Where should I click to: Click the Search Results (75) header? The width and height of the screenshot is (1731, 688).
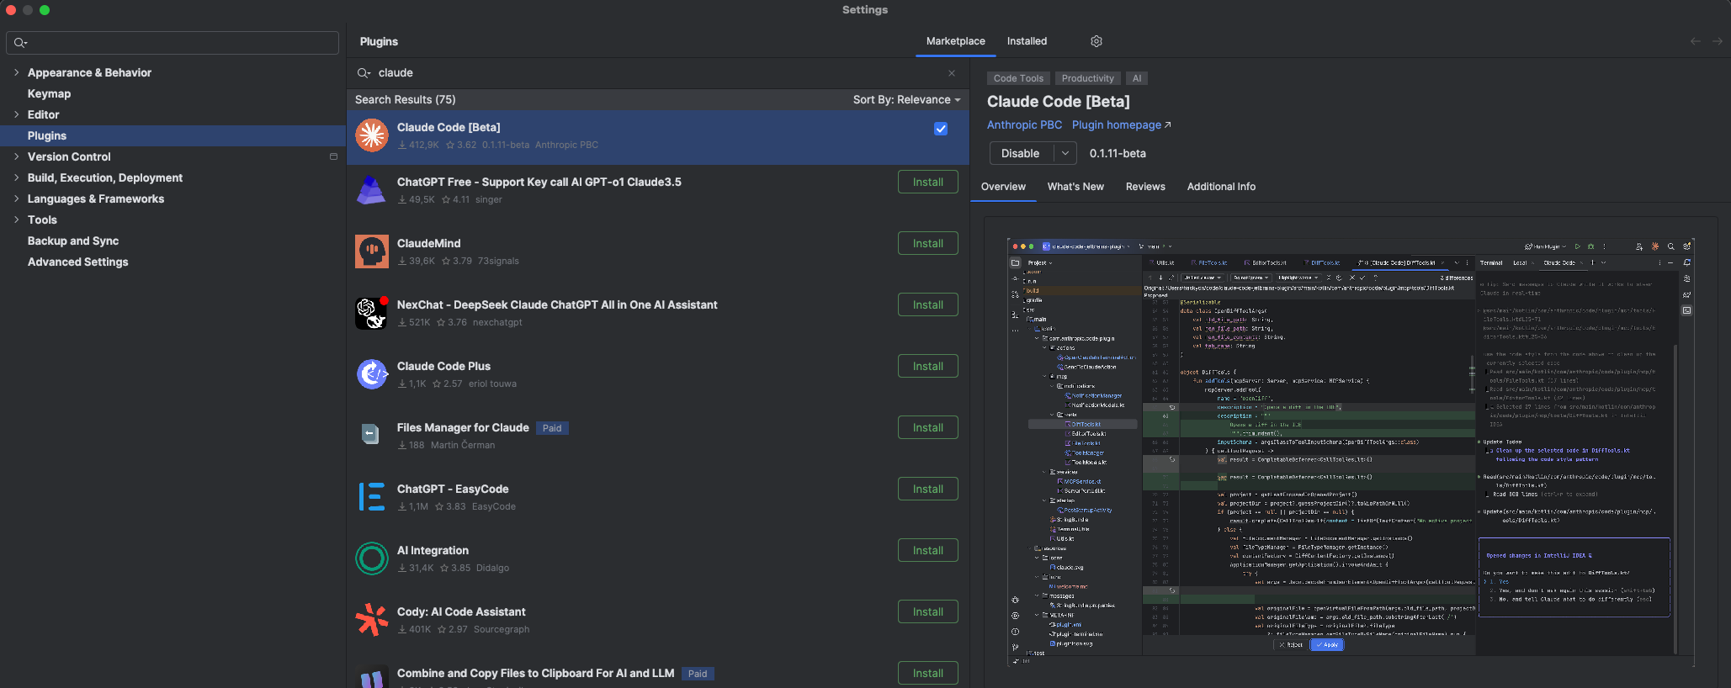click(x=405, y=99)
